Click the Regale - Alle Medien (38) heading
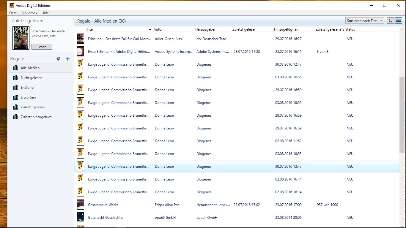Image resolution: width=406 pixels, height=228 pixels. coord(101,21)
